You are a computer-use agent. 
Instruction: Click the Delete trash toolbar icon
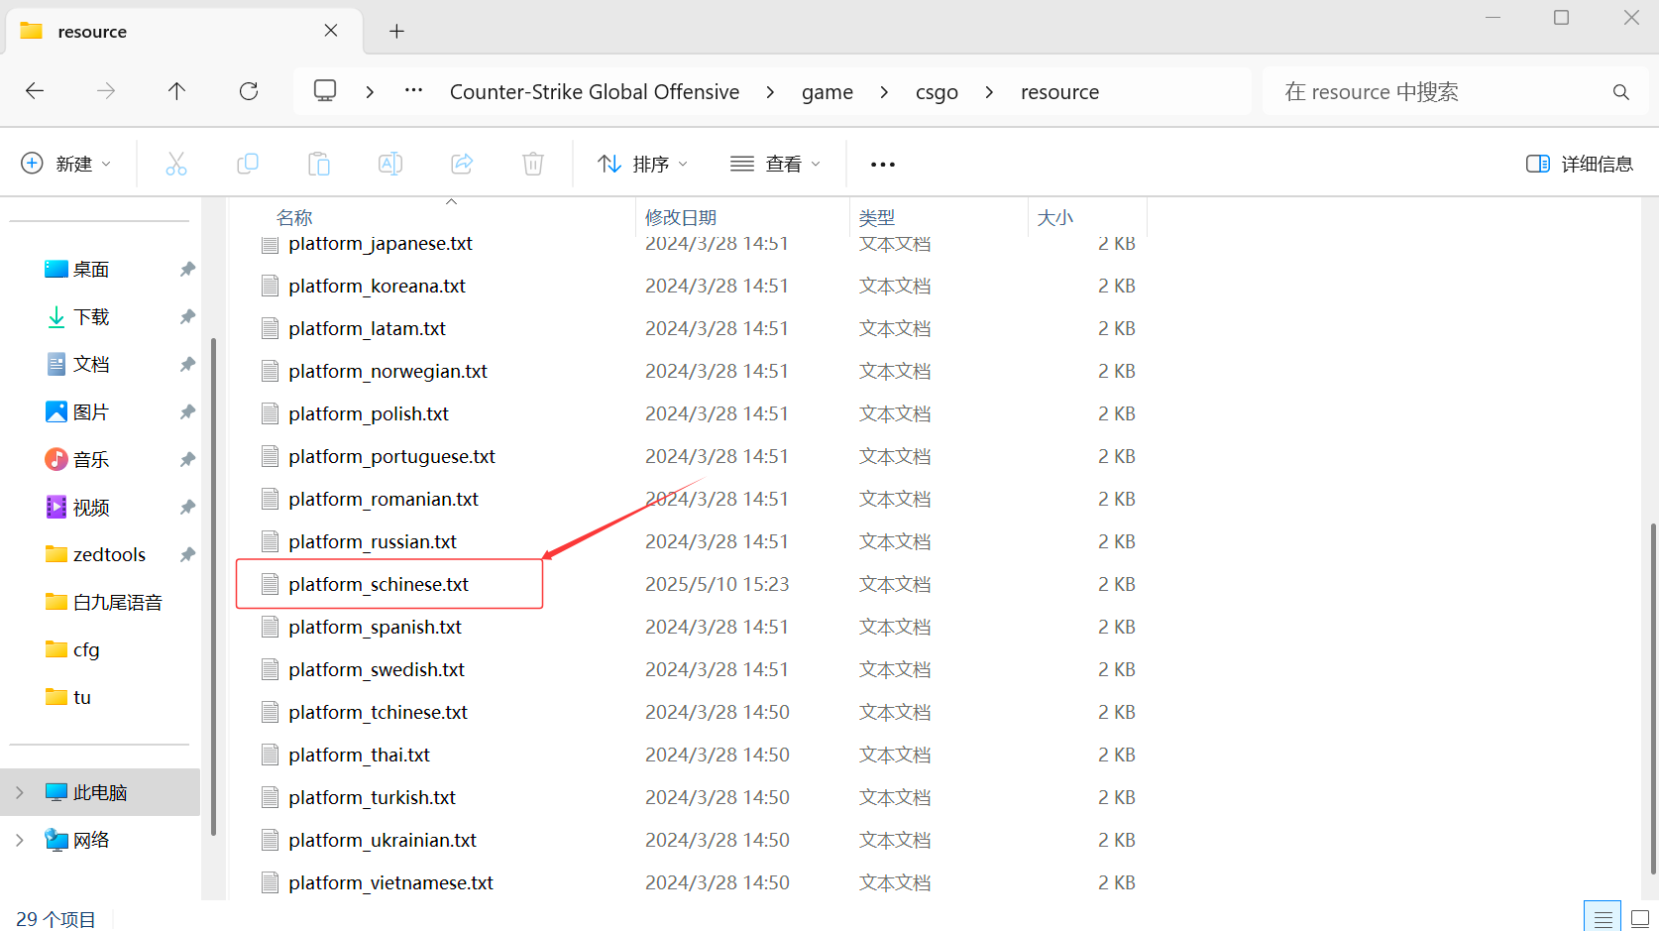[x=533, y=164]
